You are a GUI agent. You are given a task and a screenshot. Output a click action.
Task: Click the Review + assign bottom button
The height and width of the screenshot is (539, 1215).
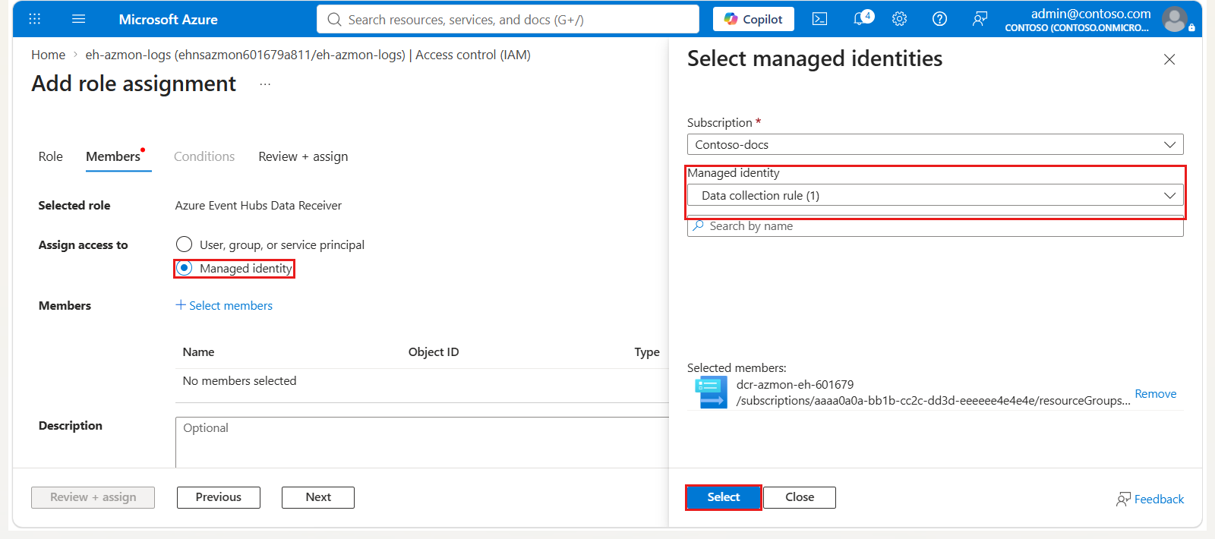pos(93,497)
